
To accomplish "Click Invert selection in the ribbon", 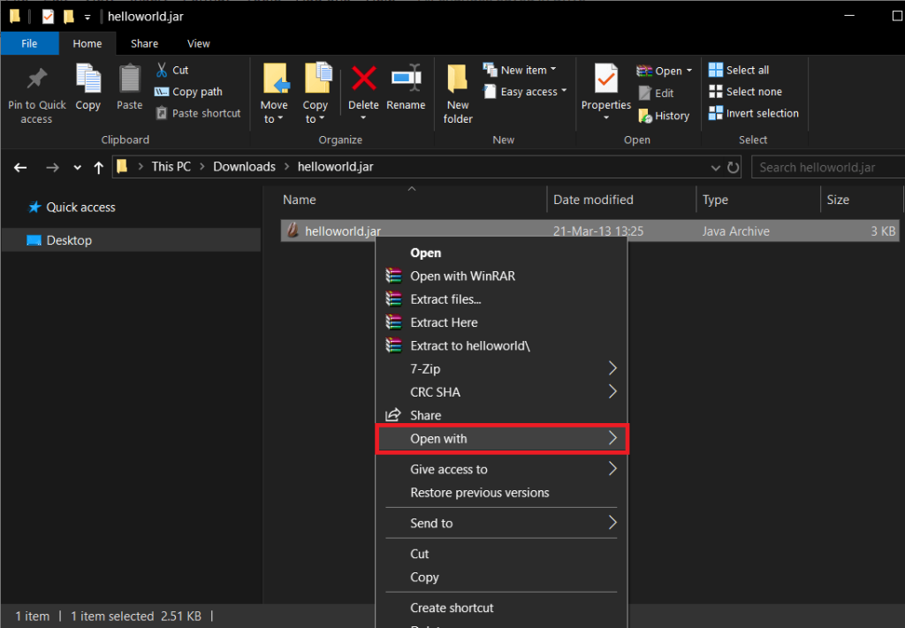I will 754,114.
